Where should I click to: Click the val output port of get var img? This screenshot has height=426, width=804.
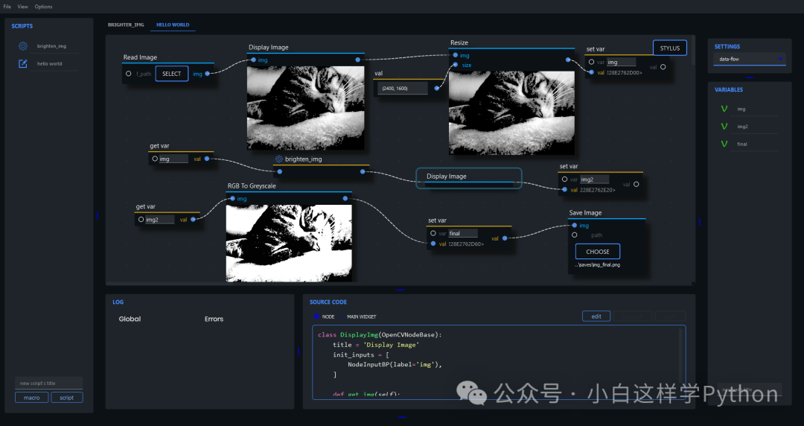207,159
